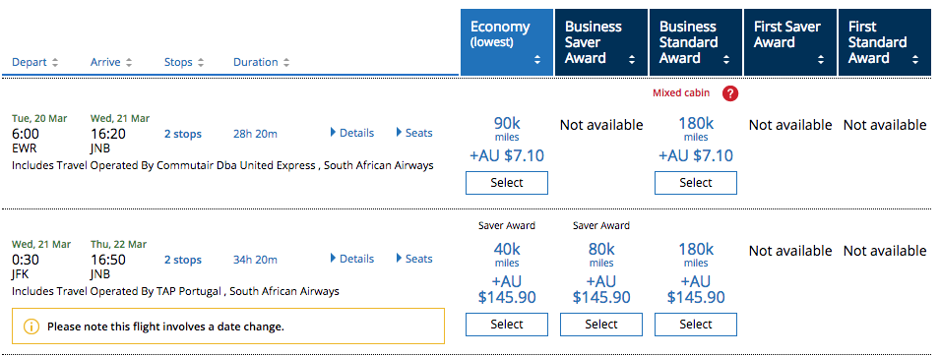Select 180k Business Standard fare from EWR
The image size is (940, 356).
[696, 183]
